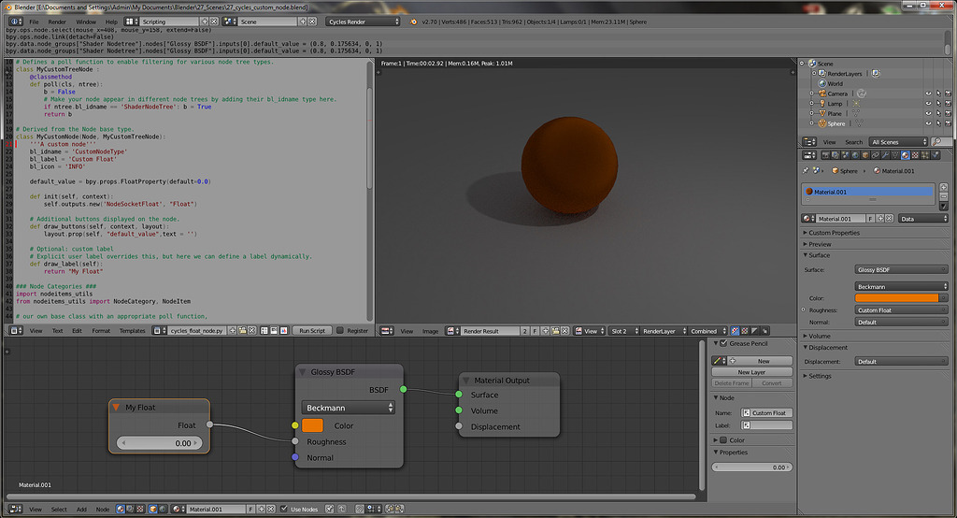Open the Particles properties tab
Viewport: 957px width, 518px height.
pos(924,155)
